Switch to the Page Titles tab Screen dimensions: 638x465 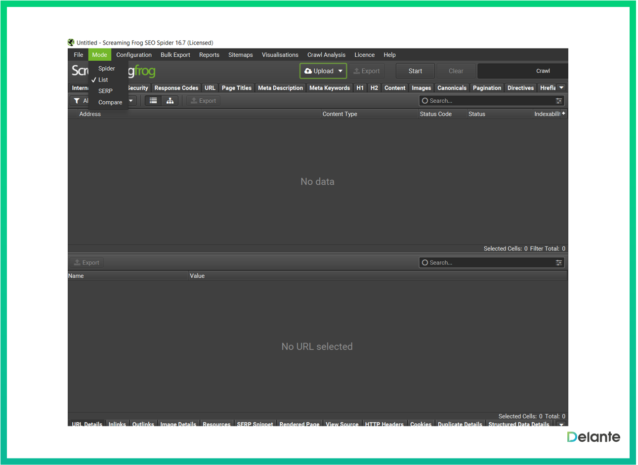[237, 88]
